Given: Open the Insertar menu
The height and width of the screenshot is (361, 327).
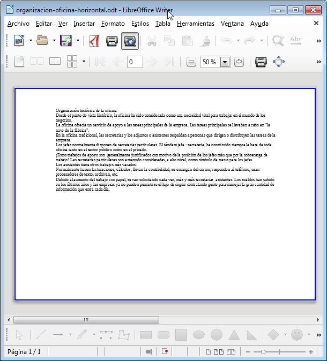Looking at the screenshot, I should click(84, 24).
